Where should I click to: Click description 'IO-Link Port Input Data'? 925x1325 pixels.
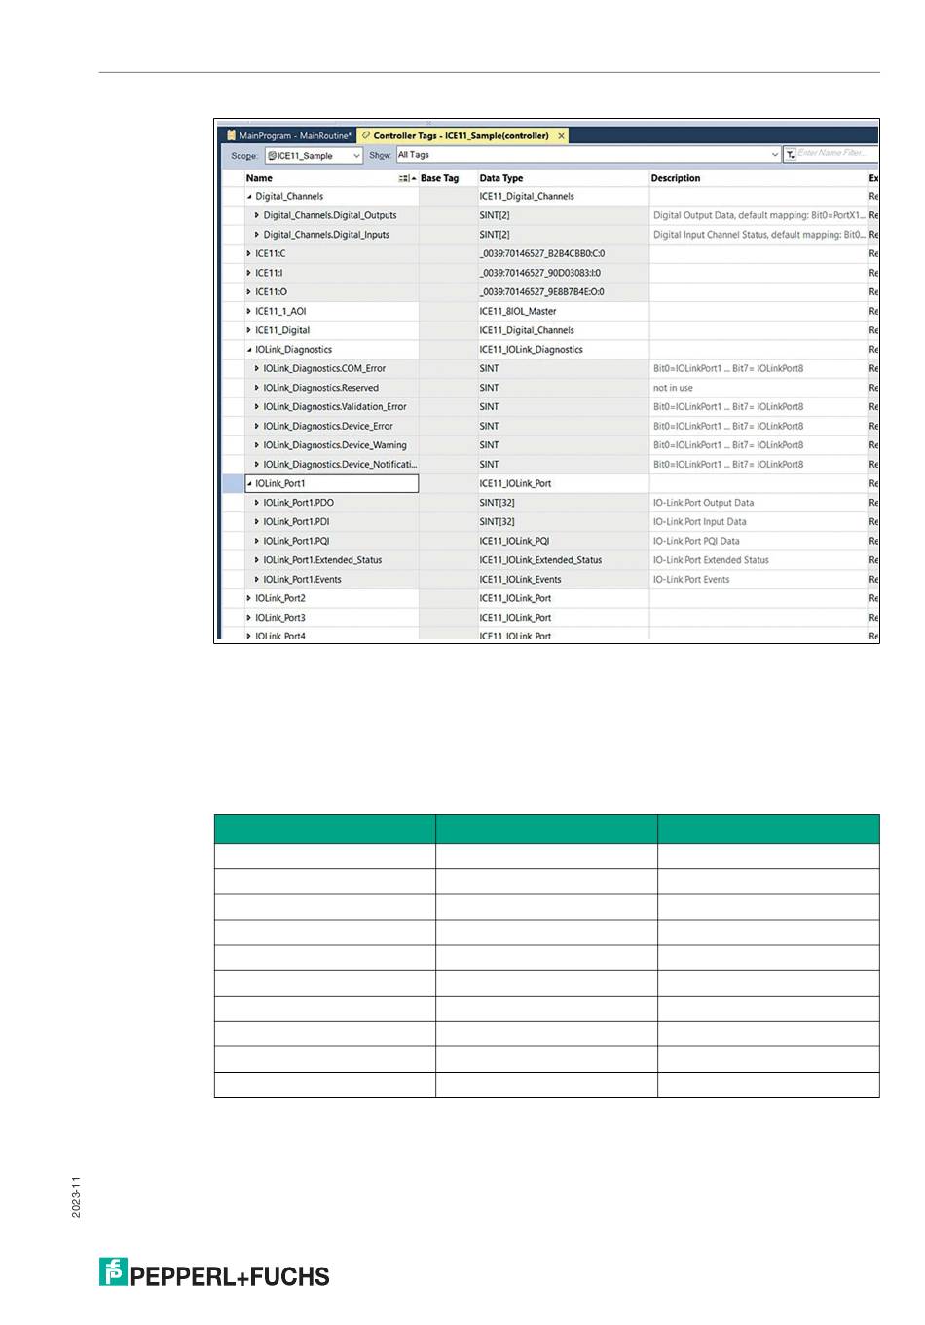(700, 522)
